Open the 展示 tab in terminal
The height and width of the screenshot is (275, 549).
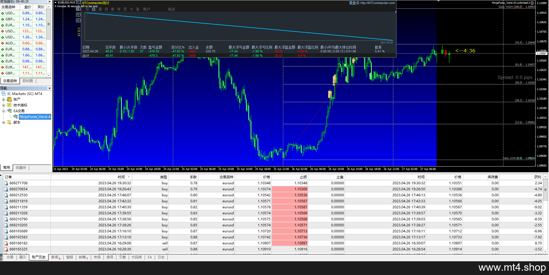[23, 257]
